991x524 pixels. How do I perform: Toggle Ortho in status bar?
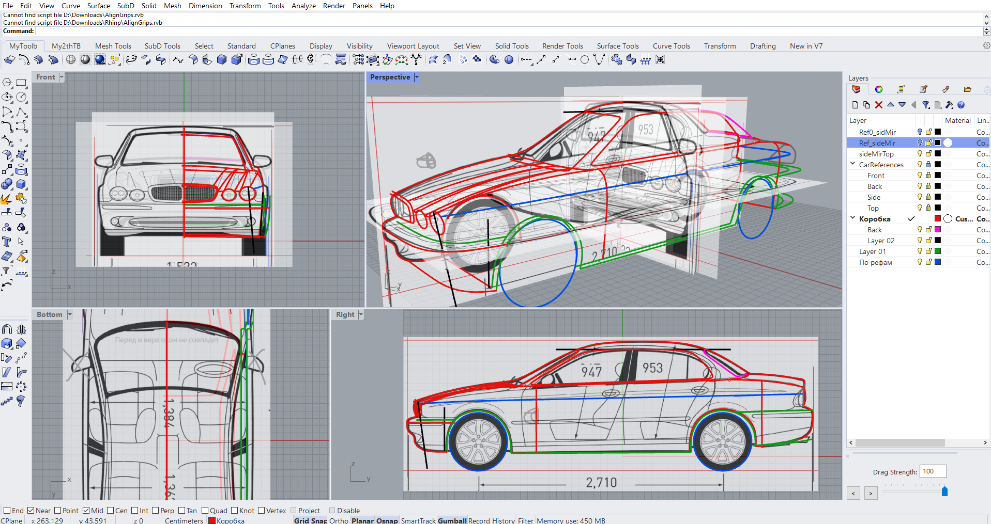[x=339, y=520]
